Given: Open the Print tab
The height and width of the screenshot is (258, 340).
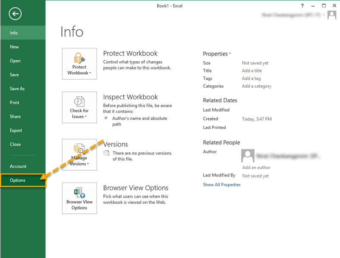Looking at the screenshot, I should point(23,103).
